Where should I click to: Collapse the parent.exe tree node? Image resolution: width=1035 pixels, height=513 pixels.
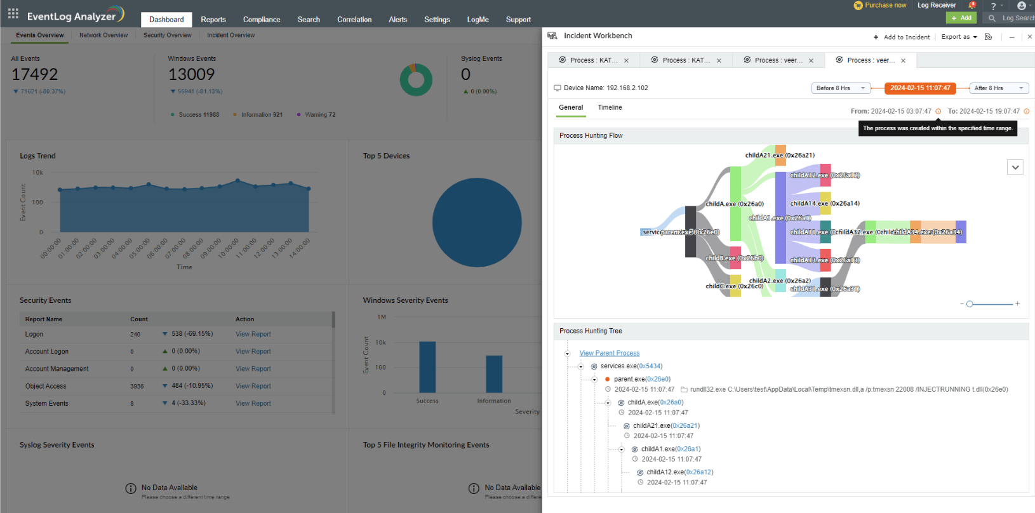click(x=594, y=379)
